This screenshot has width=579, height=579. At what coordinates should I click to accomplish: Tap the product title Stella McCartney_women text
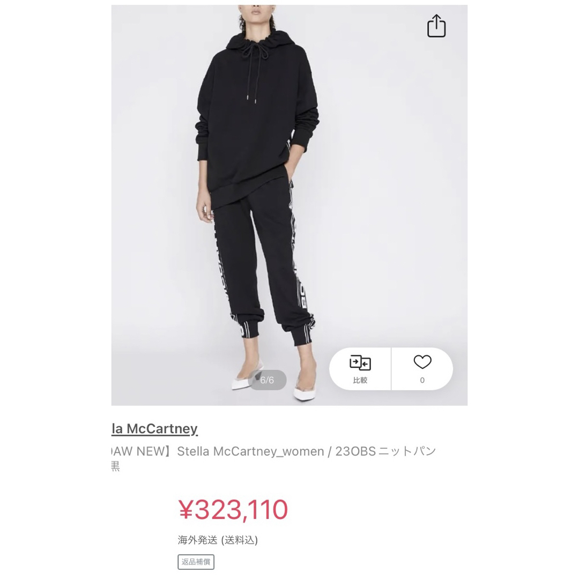(x=250, y=451)
